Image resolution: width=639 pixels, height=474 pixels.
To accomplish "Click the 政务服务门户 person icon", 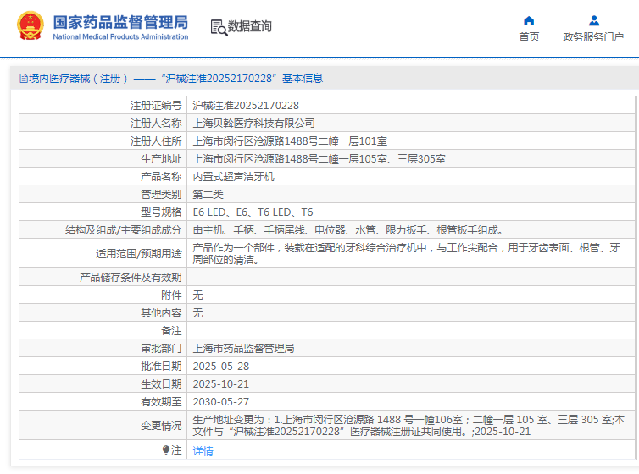I will [593, 20].
